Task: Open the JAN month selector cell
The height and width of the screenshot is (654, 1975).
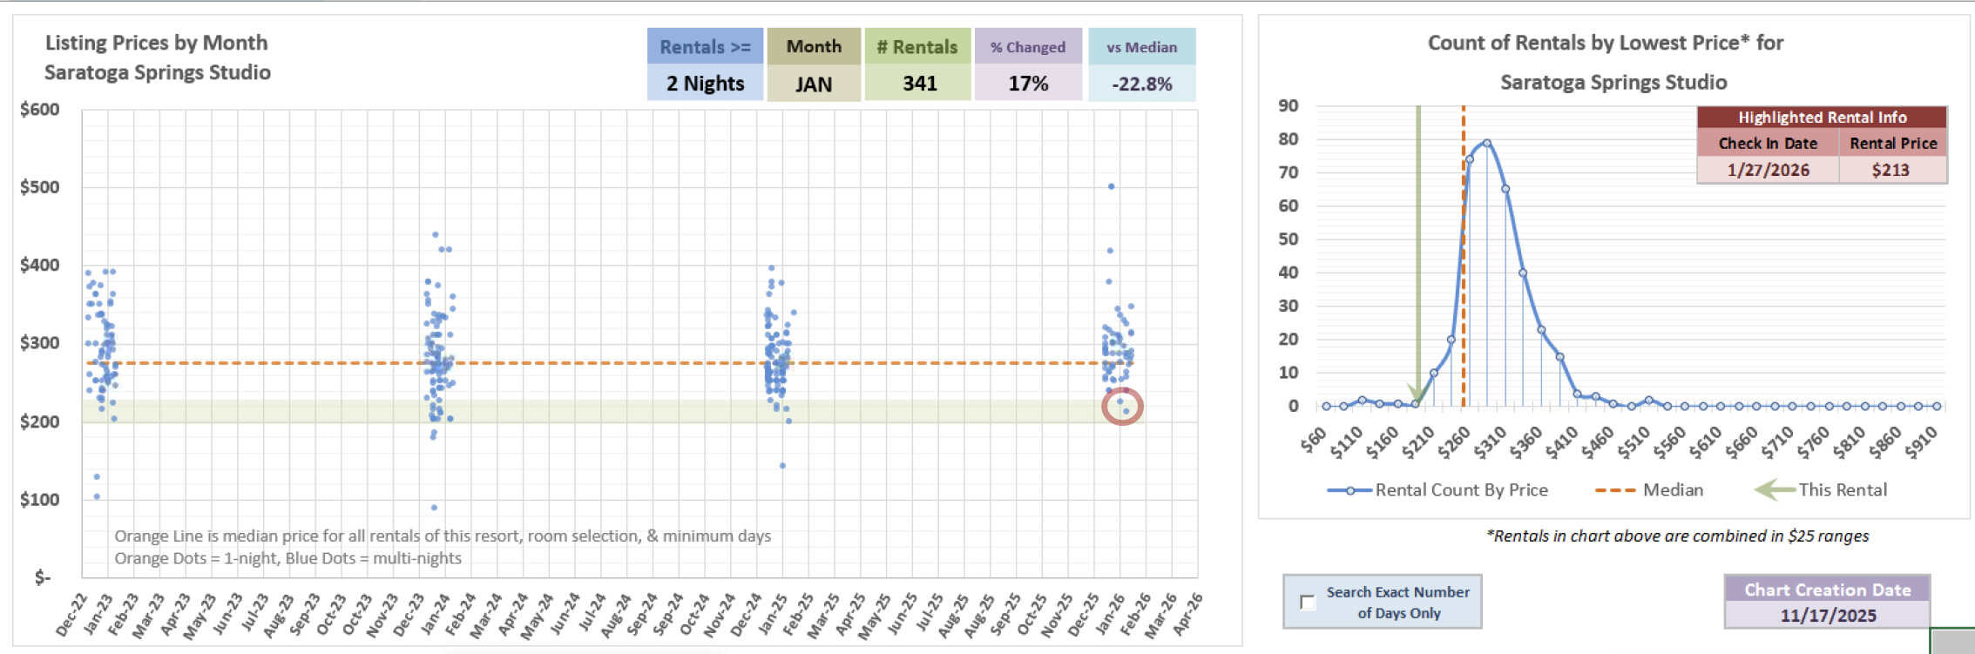Action: point(813,84)
